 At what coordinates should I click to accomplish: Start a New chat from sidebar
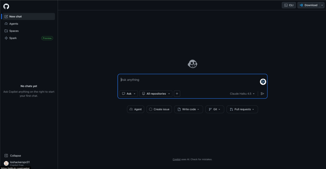click(x=29, y=16)
